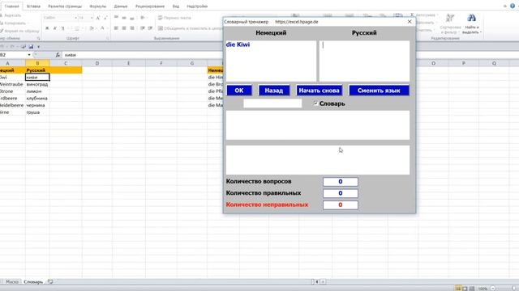Click the Copy icon in clipboard group

pyautogui.click(x=2, y=23)
